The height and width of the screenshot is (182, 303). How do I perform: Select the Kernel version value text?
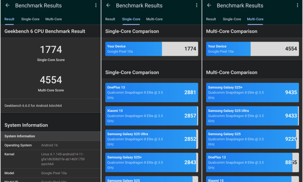pos(63,159)
